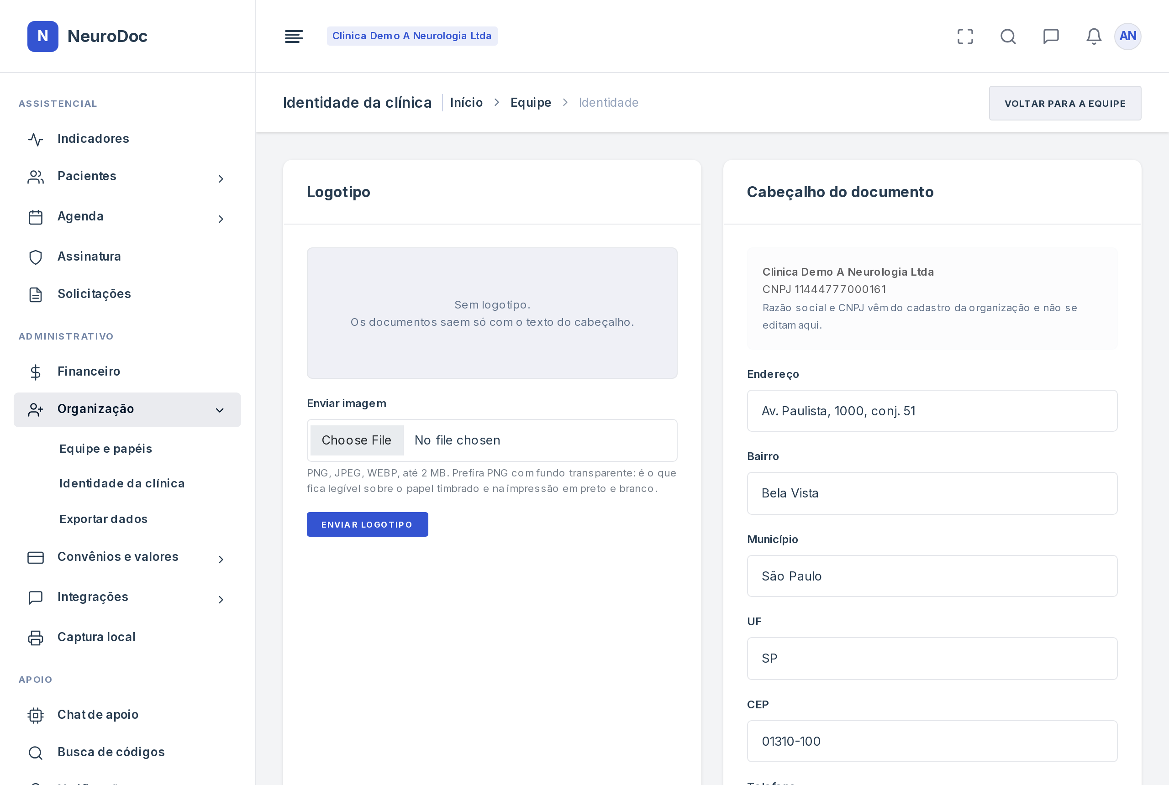Focus the Município input field
The image size is (1169, 785).
point(932,576)
